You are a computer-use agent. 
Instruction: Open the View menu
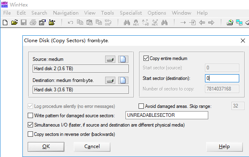click(x=90, y=13)
